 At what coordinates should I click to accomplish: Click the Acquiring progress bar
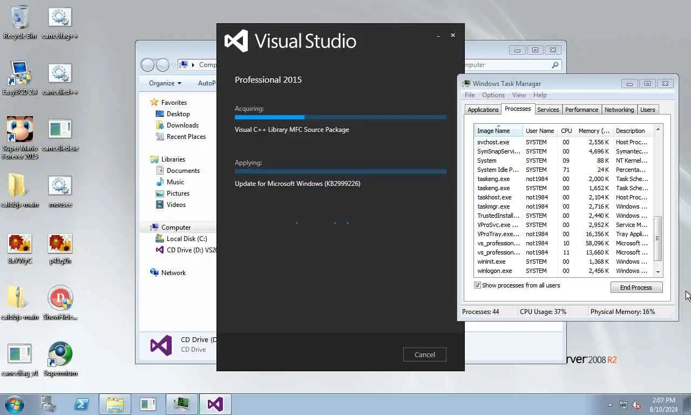coord(341,117)
